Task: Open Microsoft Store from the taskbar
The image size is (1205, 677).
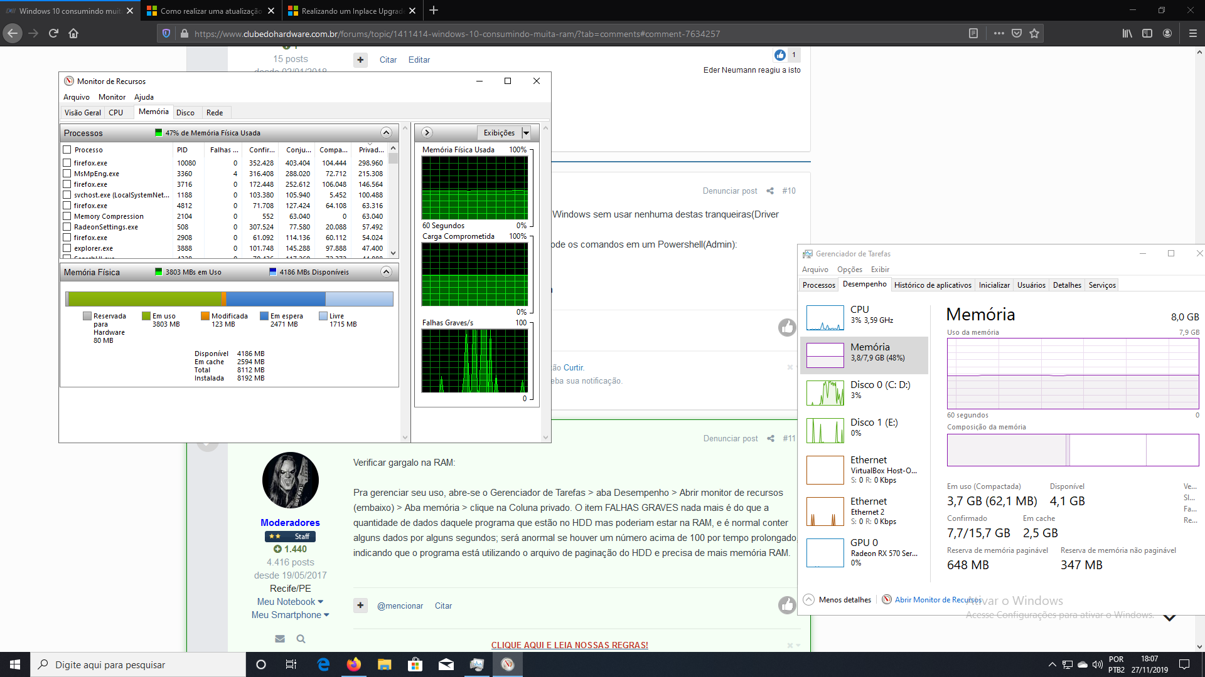Action: 415,664
